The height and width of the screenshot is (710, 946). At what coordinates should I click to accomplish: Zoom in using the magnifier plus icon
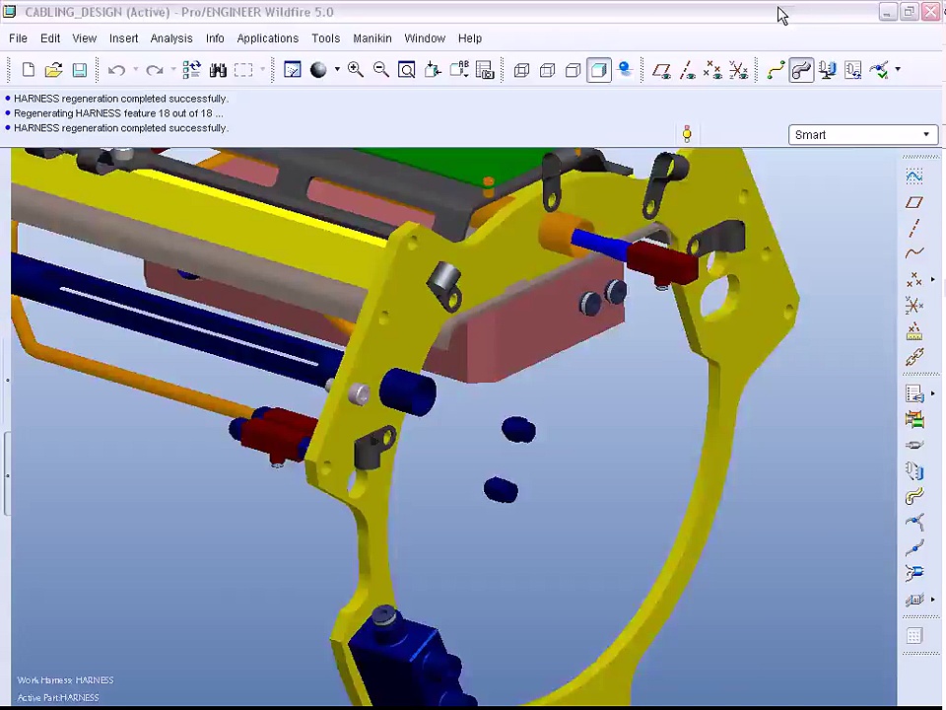click(x=355, y=70)
